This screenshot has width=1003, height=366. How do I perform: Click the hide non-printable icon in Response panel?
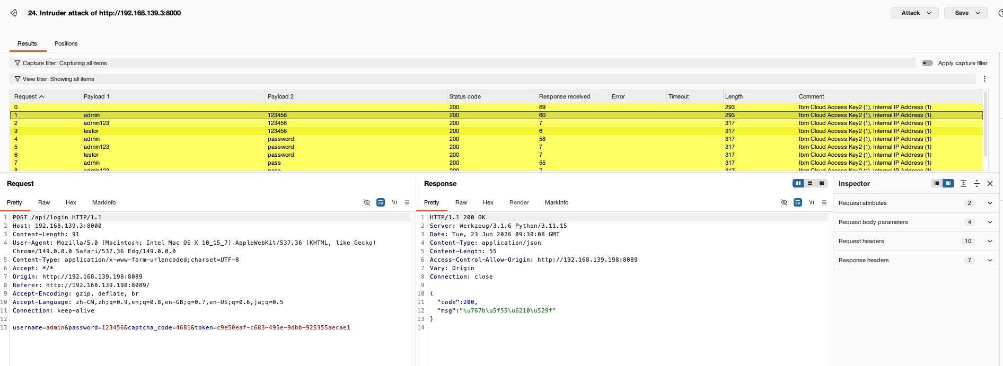click(784, 202)
